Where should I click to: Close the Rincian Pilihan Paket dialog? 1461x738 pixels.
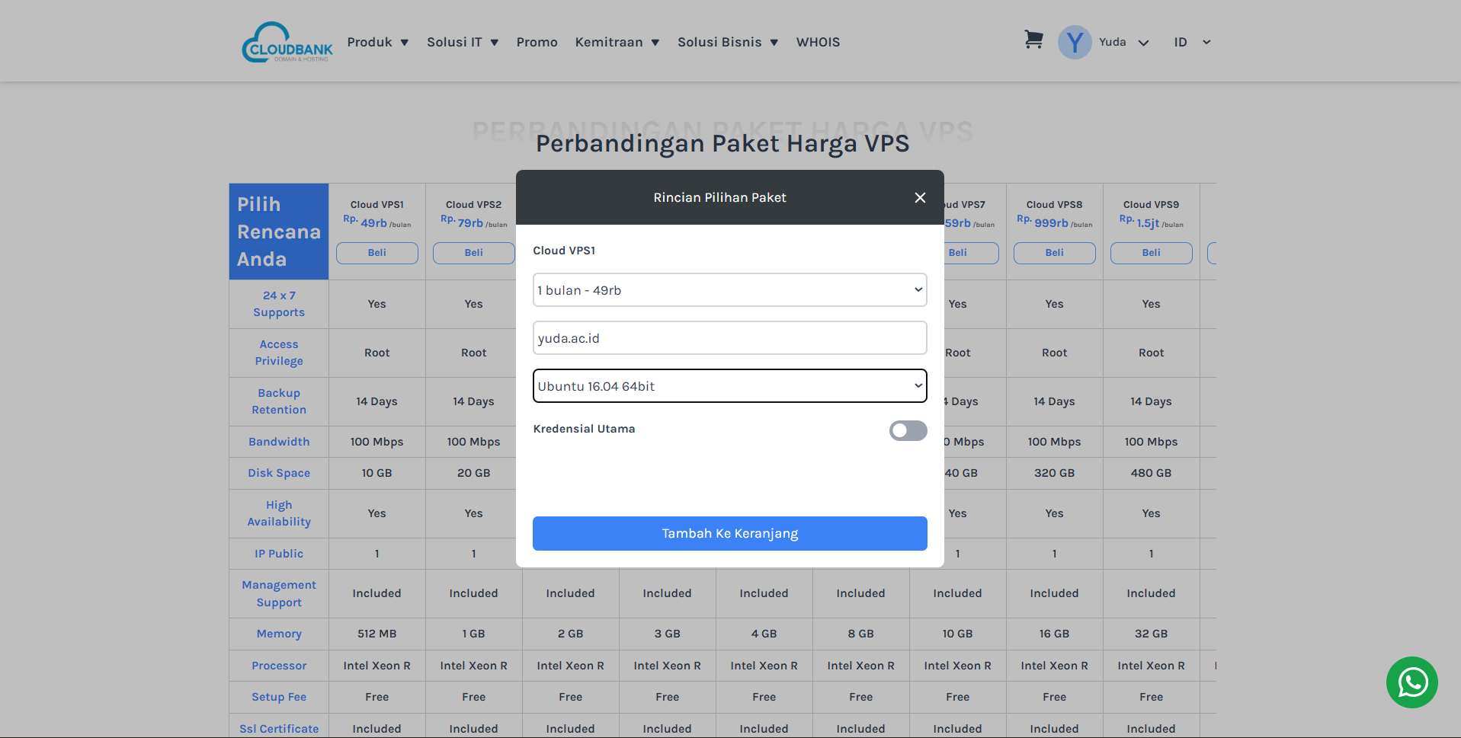[x=920, y=198]
